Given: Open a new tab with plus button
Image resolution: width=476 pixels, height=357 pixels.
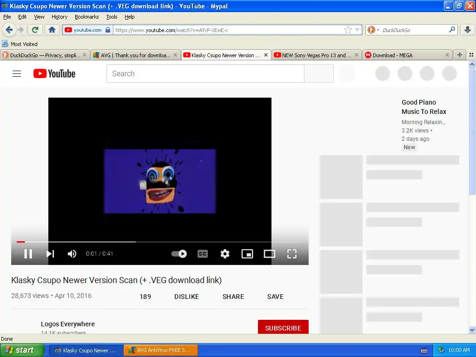Looking at the screenshot, I should click(460, 55).
